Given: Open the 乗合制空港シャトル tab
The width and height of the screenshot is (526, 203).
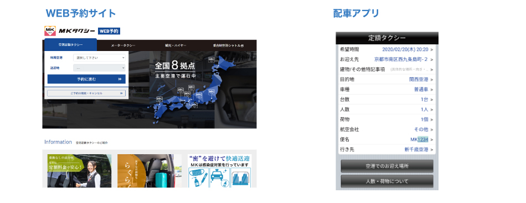Looking at the screenshot, I should tap(229, 45).
